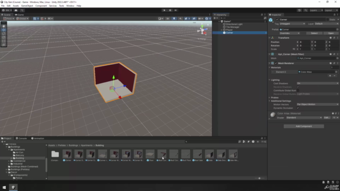Viewport: 340px width, 191px height.
Task: Select the Move tool in scene toolbar
Action: tap(4, 30)
